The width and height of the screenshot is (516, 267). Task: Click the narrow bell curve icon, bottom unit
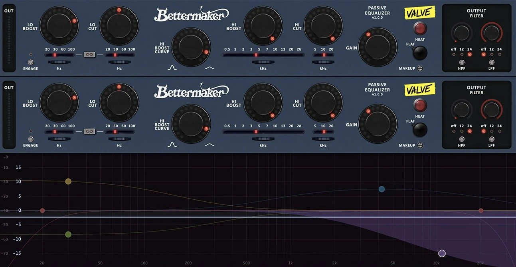[x=172, y=145]
